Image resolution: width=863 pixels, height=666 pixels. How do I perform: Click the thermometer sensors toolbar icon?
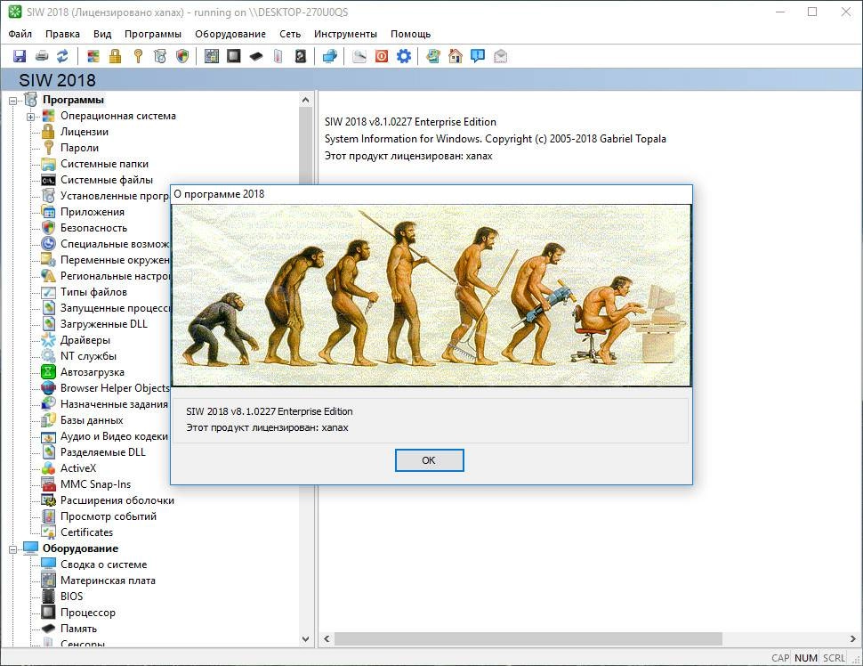278,55
